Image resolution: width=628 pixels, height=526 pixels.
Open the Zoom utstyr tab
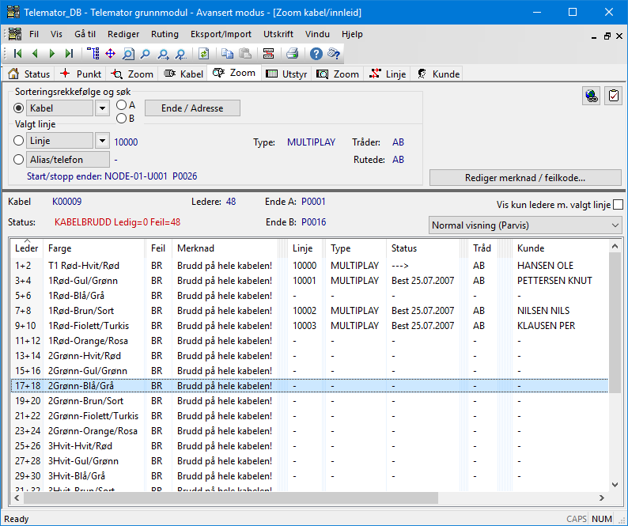point(338,74)
